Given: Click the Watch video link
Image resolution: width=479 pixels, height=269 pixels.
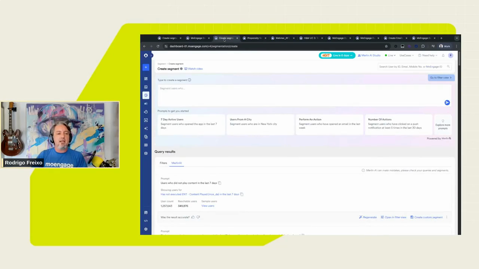Looking at the screenshot, I should (193, 69).
